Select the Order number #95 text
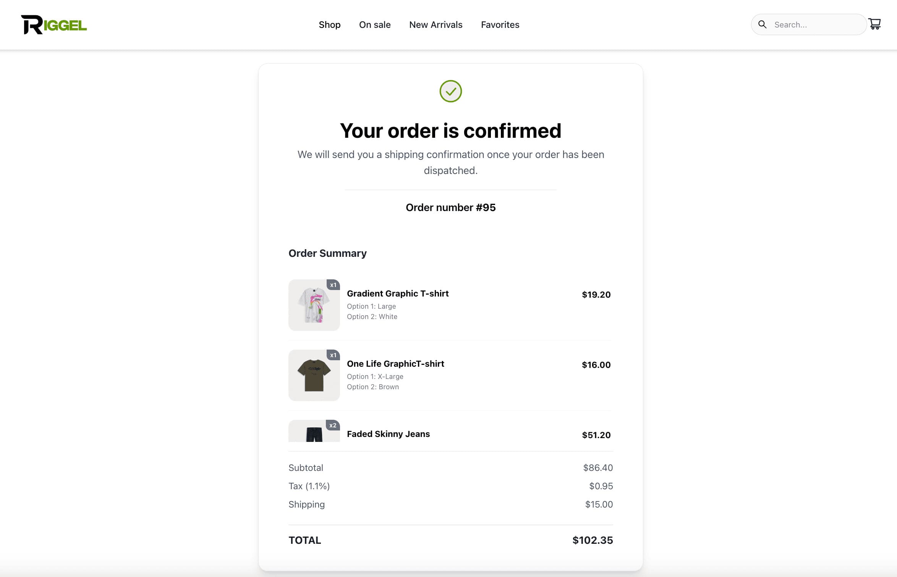897x577 pixels. point(450,207)
